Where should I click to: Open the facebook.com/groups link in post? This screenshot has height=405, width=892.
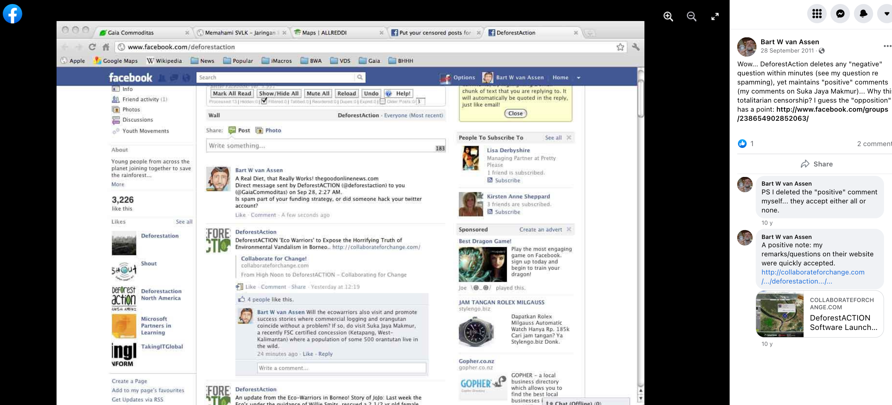pyautogui.click(x=832, y=109)
